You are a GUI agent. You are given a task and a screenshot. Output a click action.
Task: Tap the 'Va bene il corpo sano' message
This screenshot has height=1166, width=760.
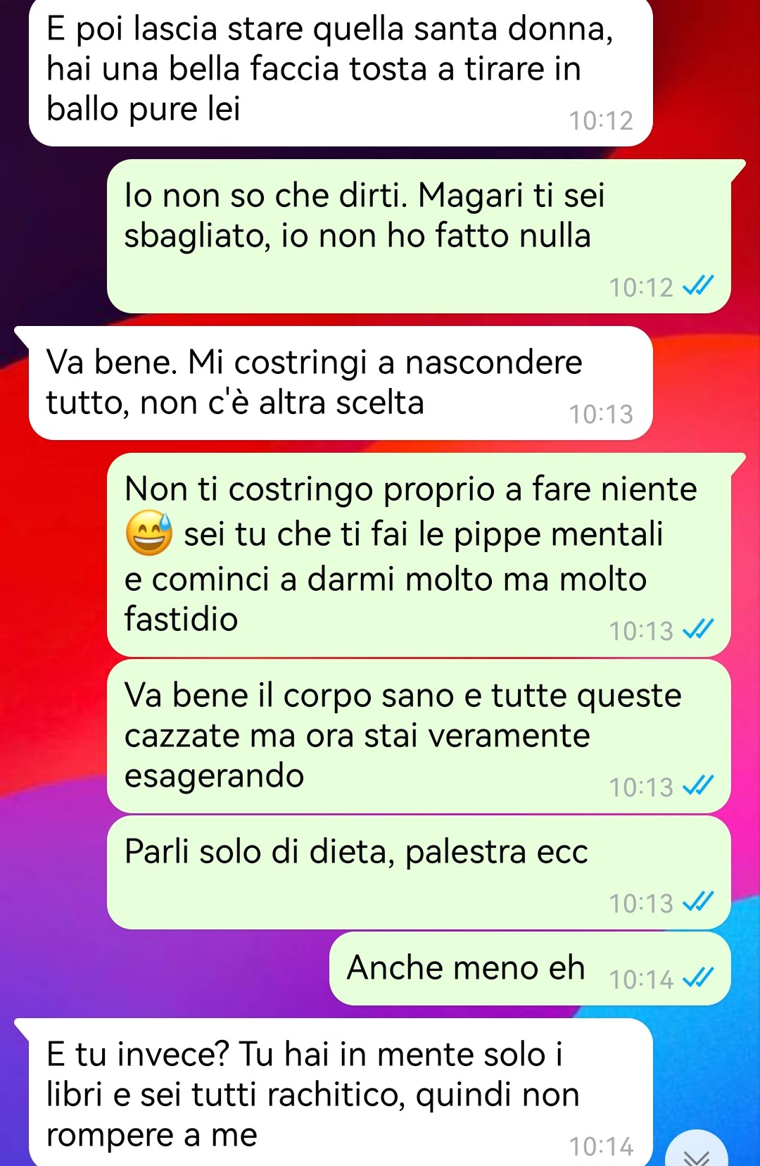419,736
